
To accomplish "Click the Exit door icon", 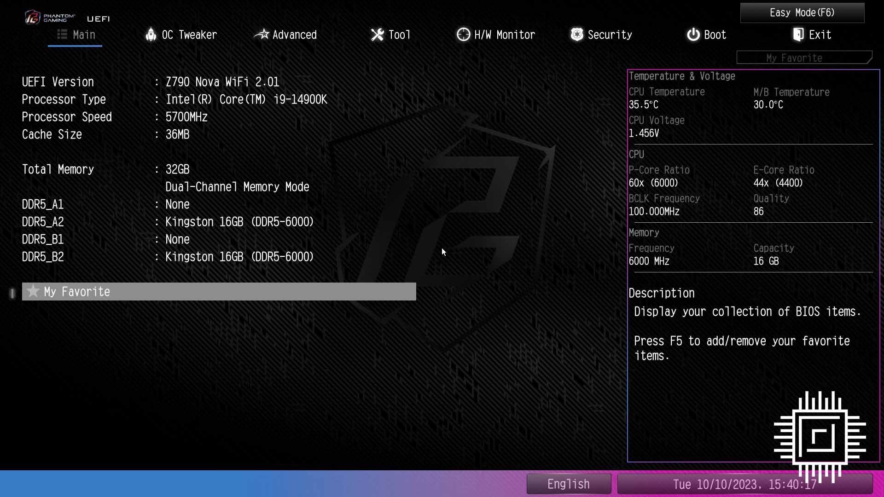I will point(798,35).
